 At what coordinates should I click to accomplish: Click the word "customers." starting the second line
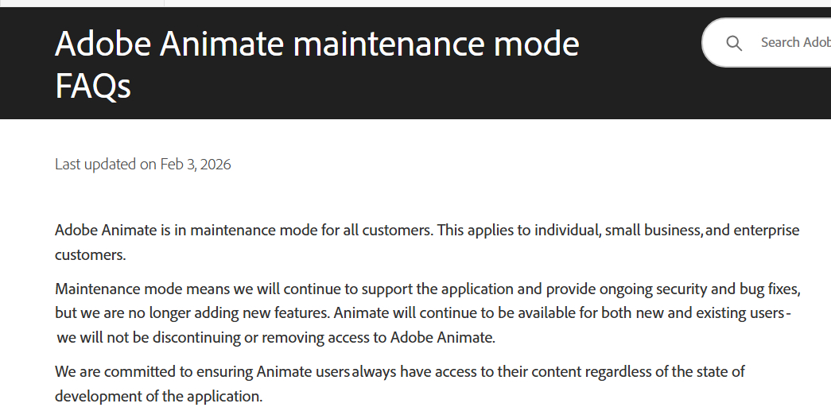point(91,255)
